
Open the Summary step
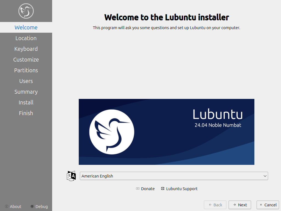26,92
